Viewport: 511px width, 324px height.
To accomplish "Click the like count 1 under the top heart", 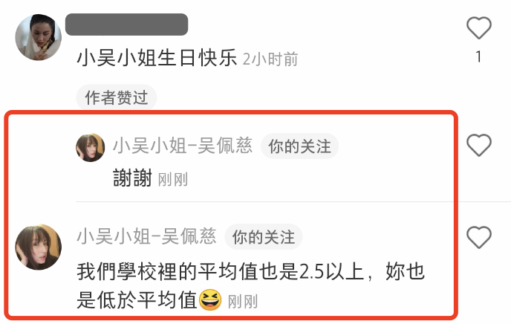I will pos(478,56).
